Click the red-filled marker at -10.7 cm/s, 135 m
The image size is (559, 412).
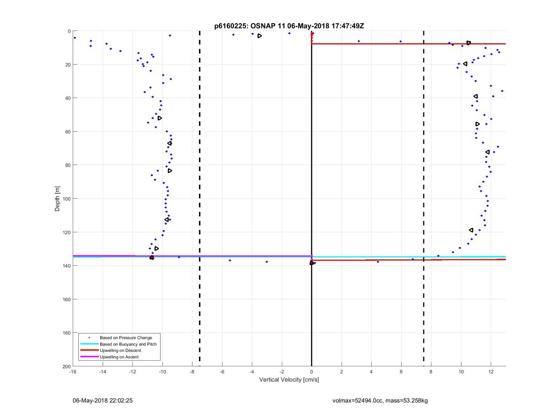tap(152, 257)
